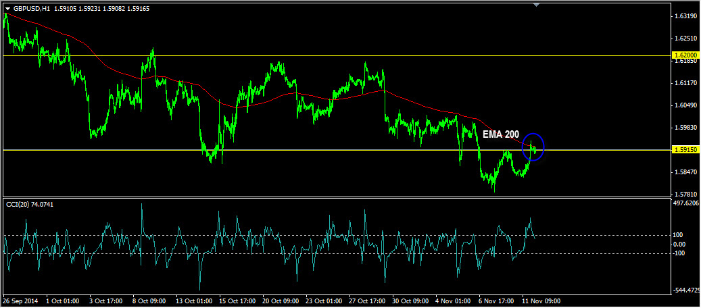Click the 23 Oct 01:00 time label
Image resolution: width=701 pixels, height=308 pixels.
click(x=324, y=301)
